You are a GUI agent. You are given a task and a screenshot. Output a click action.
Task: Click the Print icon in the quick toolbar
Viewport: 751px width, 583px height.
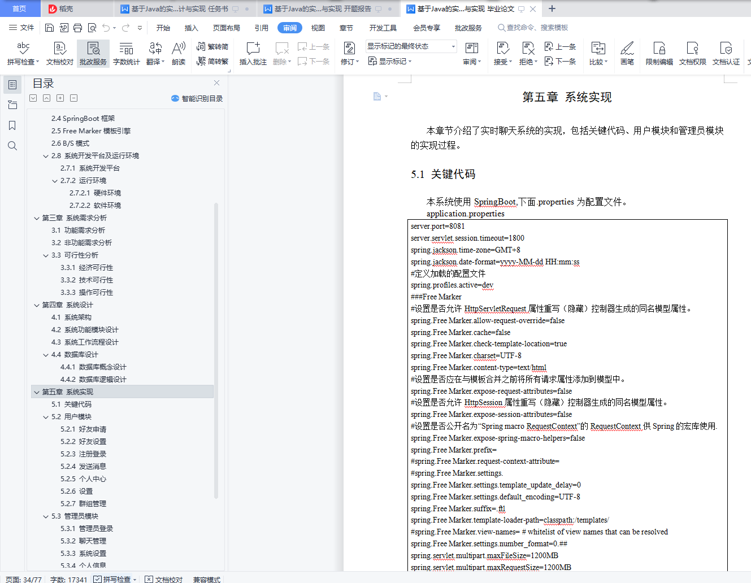[x=77, y=28]
